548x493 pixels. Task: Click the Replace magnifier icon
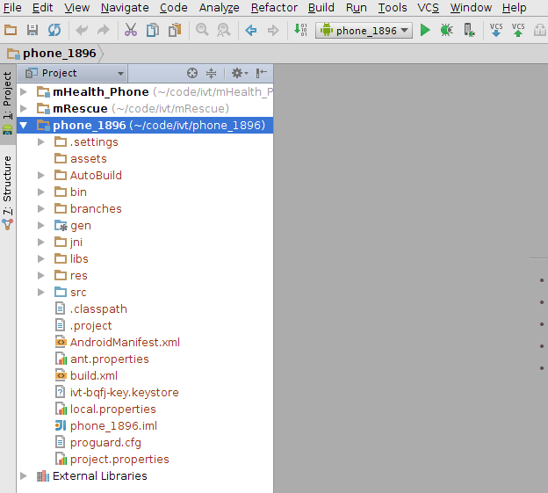pos(224,31)
